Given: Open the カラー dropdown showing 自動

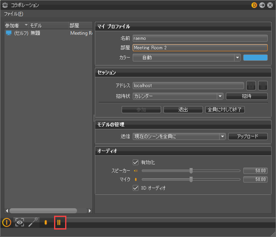Looking at the screenshot, I should click(x=187, y=58).
